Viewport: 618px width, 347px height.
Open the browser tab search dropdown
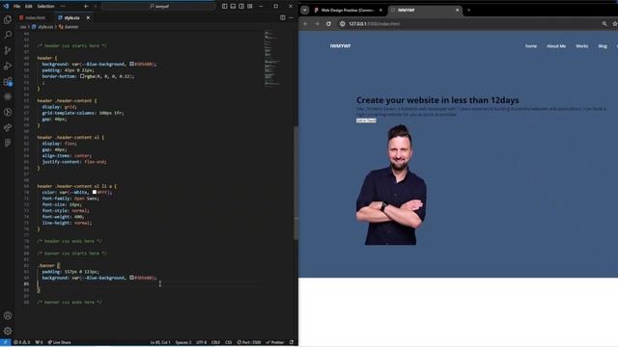pyautogui.click(x=305, y=11)
